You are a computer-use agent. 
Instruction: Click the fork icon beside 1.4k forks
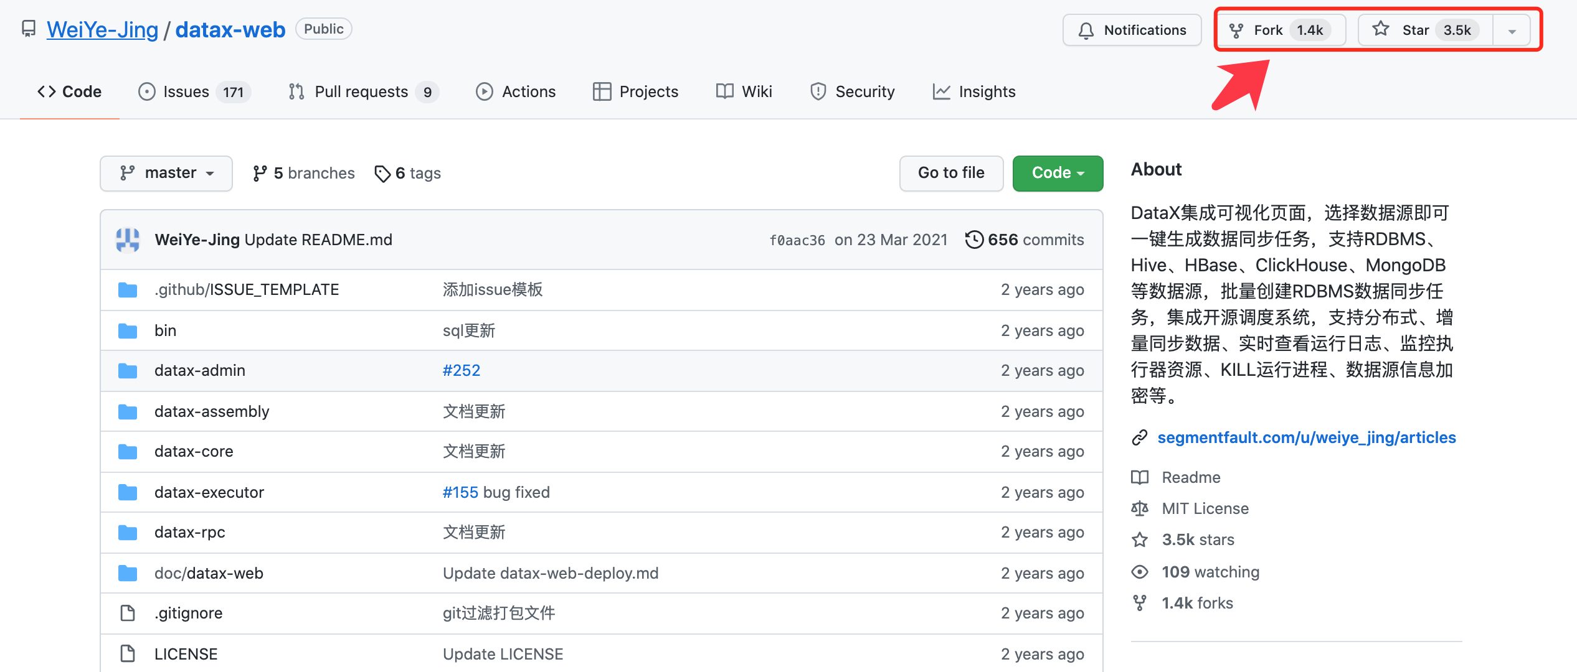pos(1140,603)
